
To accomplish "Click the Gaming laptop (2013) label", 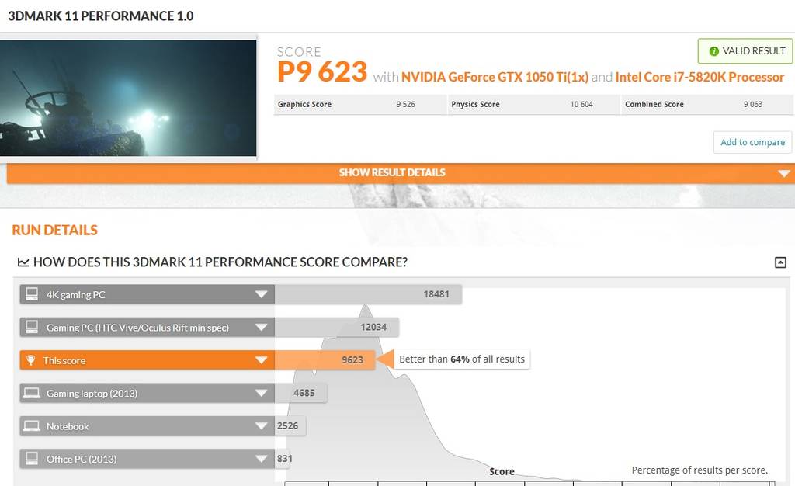I will [x=92, y=394].
